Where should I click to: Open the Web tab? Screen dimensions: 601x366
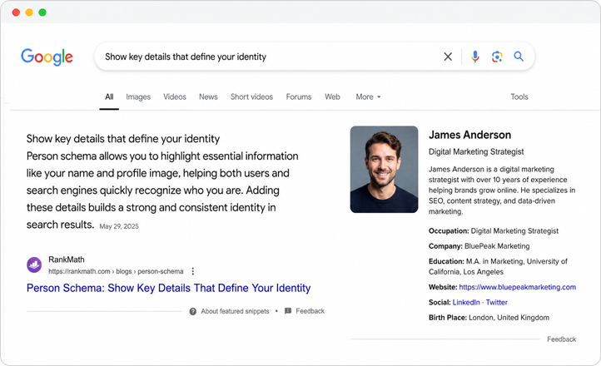332,96
